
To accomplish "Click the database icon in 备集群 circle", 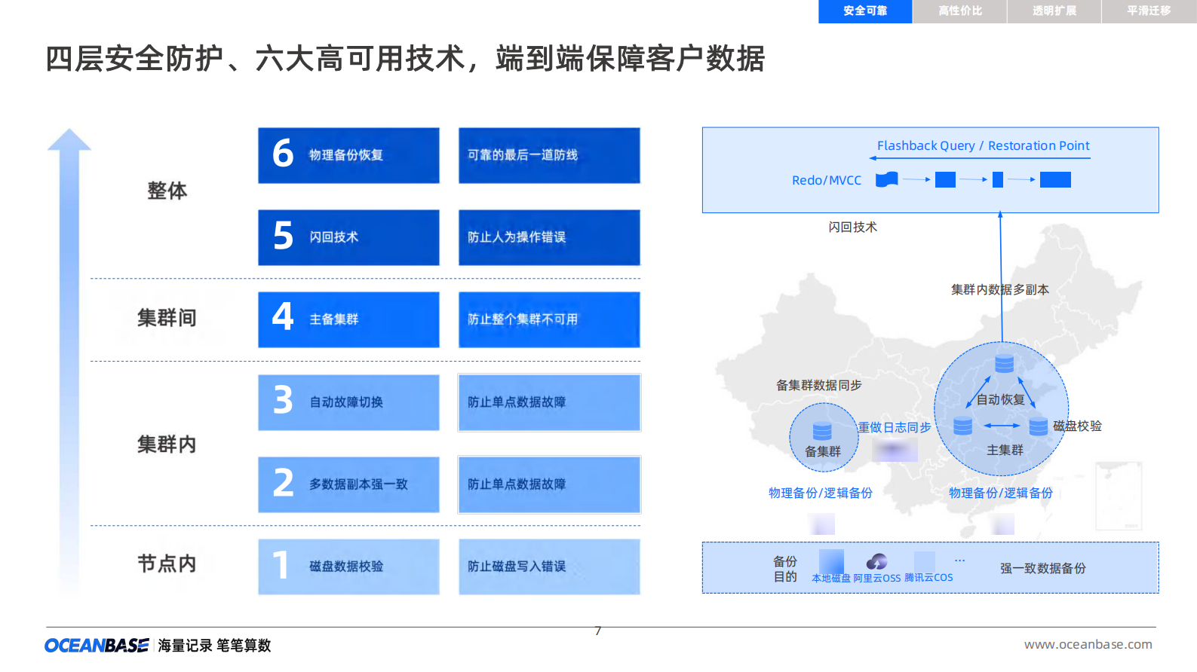I will [x=822, y=431].
